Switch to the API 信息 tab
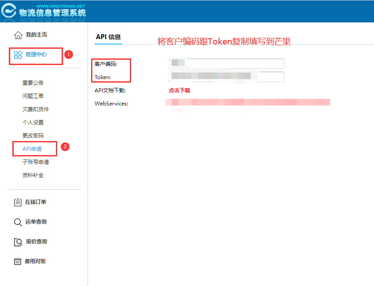The height and width of the screenshot is (286, 374). [108, 37]
